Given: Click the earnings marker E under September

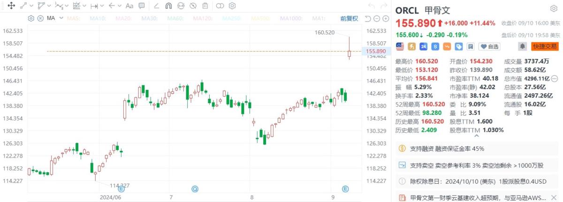Looking at the screenshot, I should [345, 189].
